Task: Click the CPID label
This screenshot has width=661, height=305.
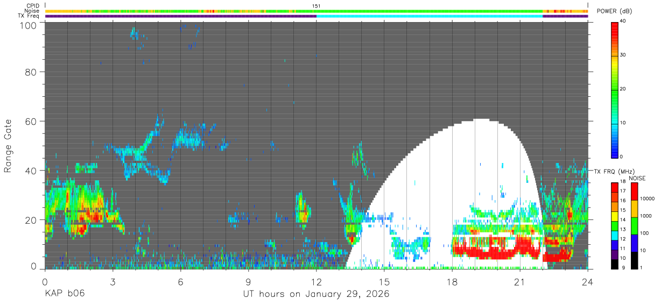Action: click(x=33, y=5)
